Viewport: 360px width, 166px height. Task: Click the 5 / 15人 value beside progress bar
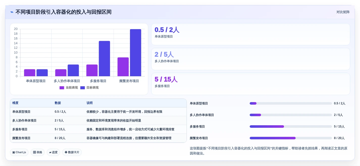[x=339, y=127]
